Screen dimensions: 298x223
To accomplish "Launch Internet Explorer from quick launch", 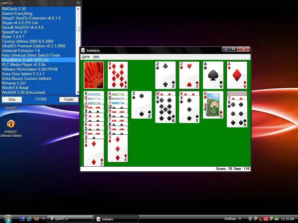I will click(x=29, y=219).
